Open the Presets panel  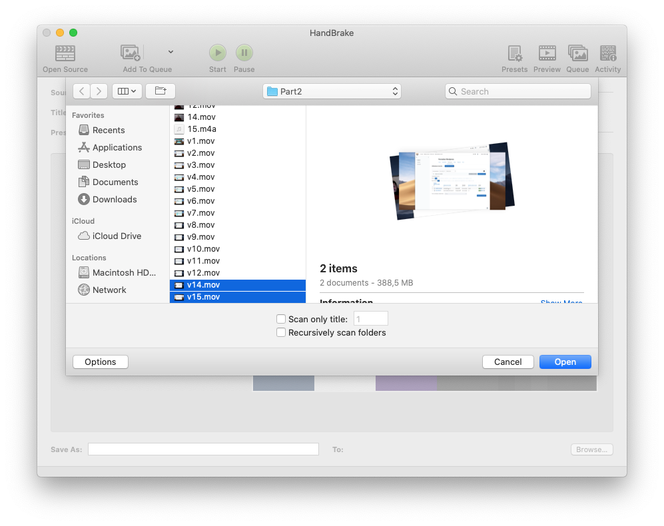coord(515,53)
